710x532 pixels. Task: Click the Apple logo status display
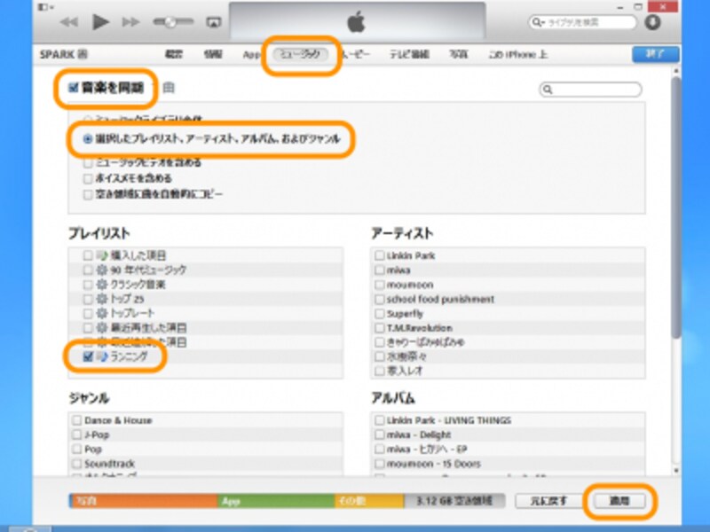point(357,22)
